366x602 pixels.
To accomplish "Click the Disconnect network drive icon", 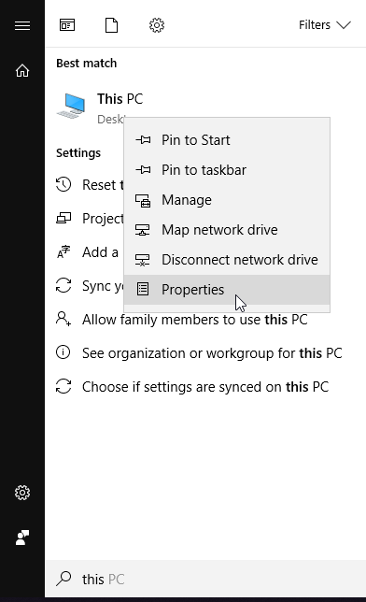I will click(x=142, y=260).
